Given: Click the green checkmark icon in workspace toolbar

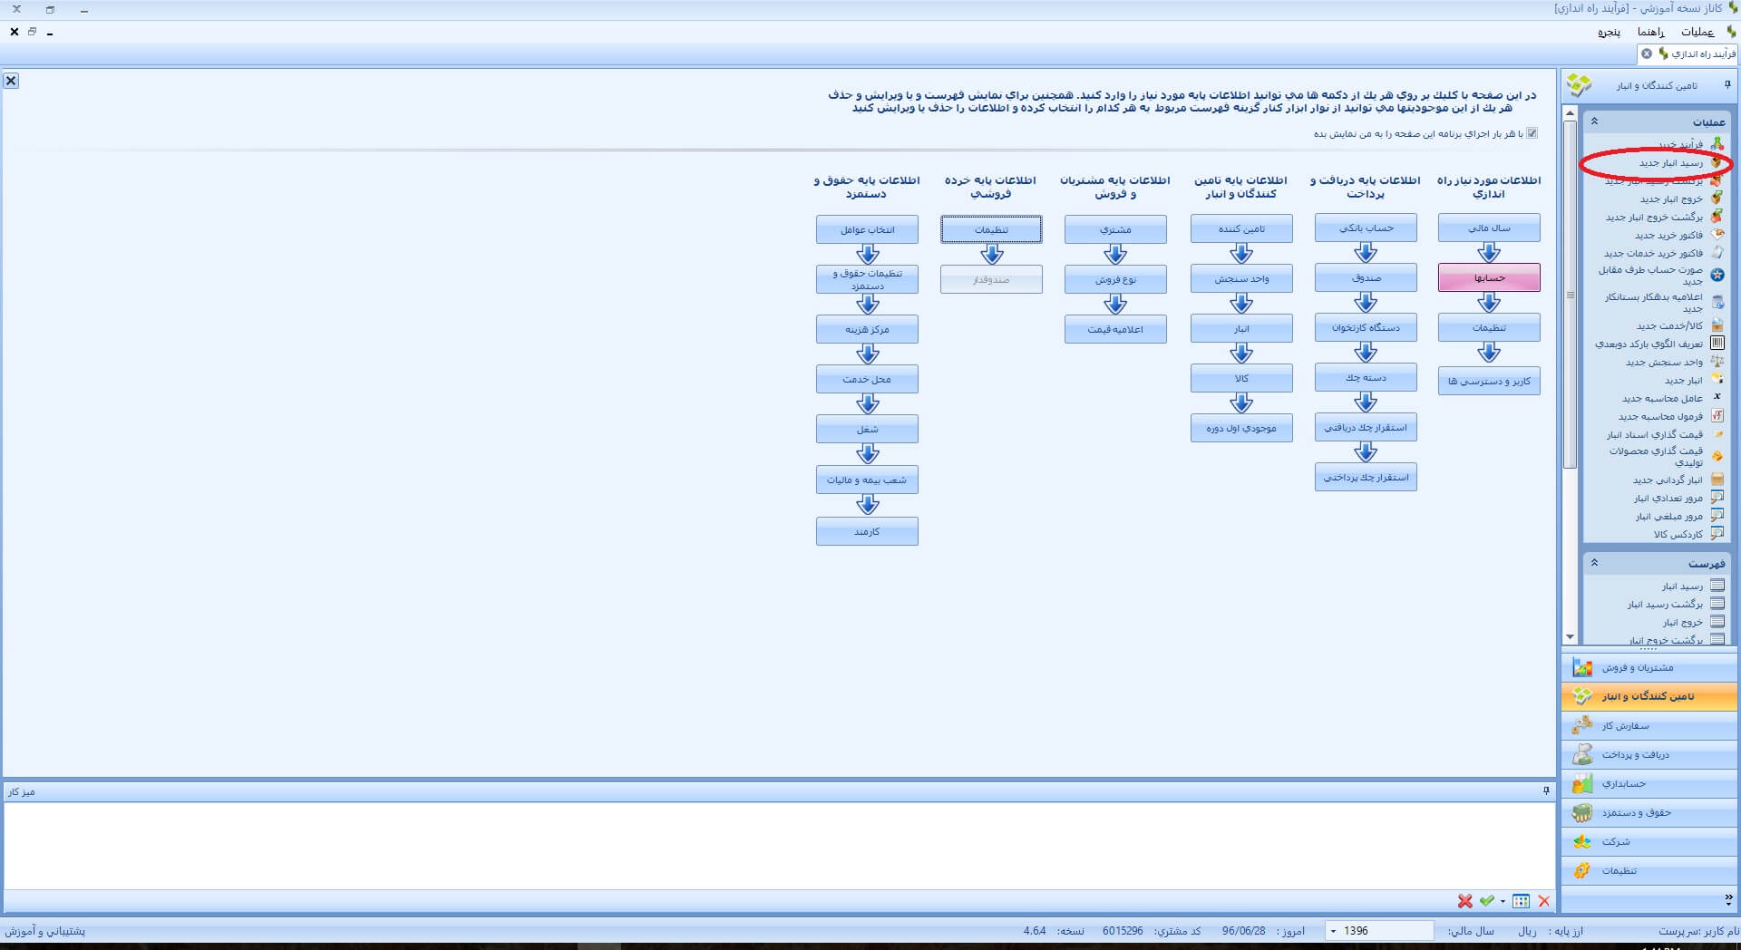Looking at the screenshot, I should (1487, 901).
